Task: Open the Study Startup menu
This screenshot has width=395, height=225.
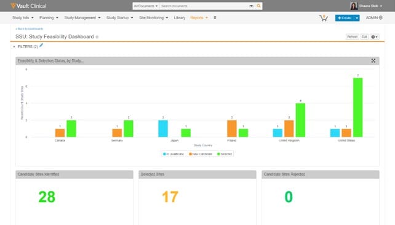Action: [119, 18]
